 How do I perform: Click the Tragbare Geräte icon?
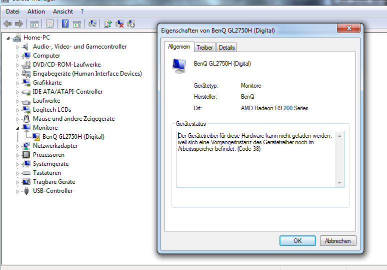click(x=26, y=182)
